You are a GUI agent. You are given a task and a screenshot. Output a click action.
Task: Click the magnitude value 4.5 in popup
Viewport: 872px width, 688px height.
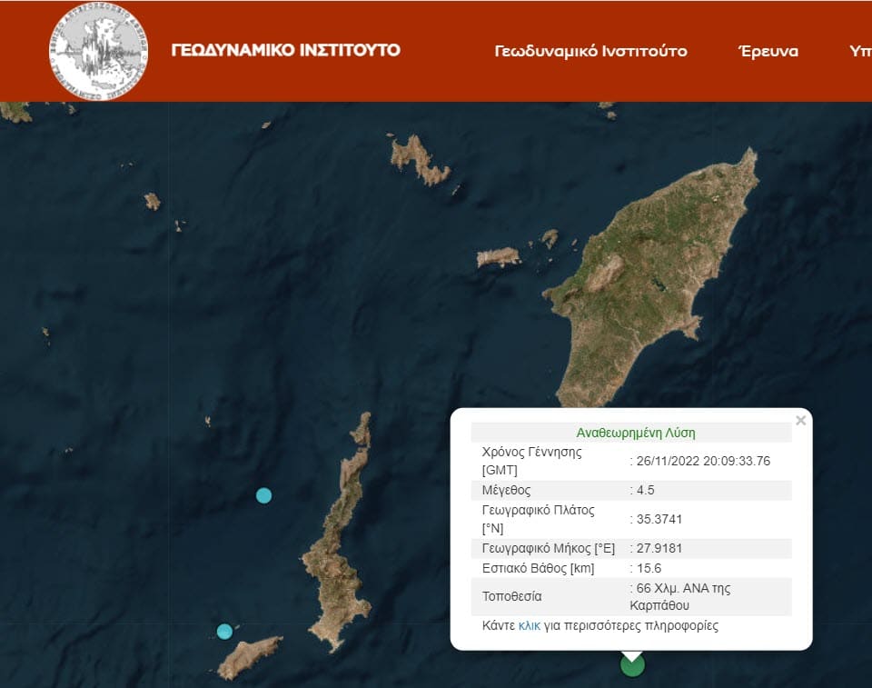click(645, 491)
